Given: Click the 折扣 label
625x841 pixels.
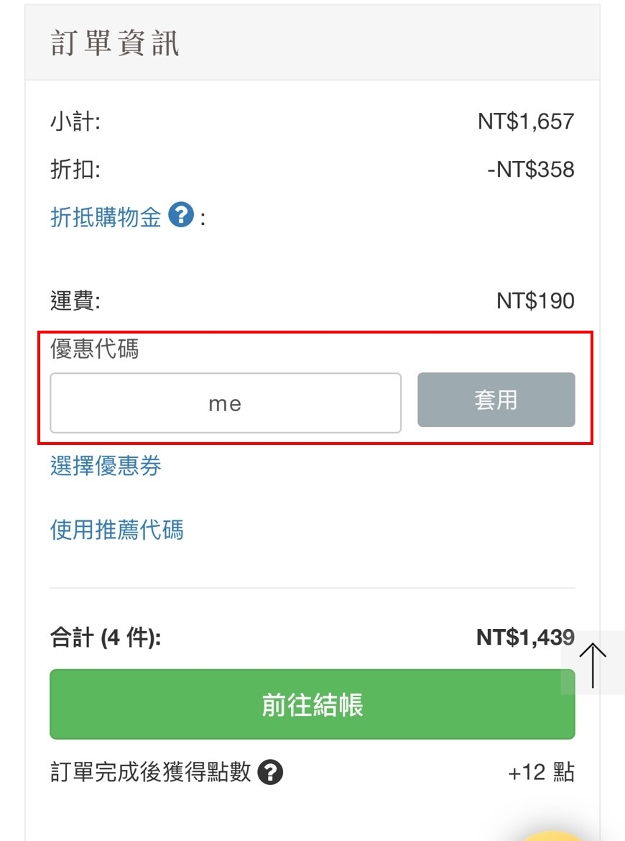Looking at the screenshot, I should click(75, 170).
